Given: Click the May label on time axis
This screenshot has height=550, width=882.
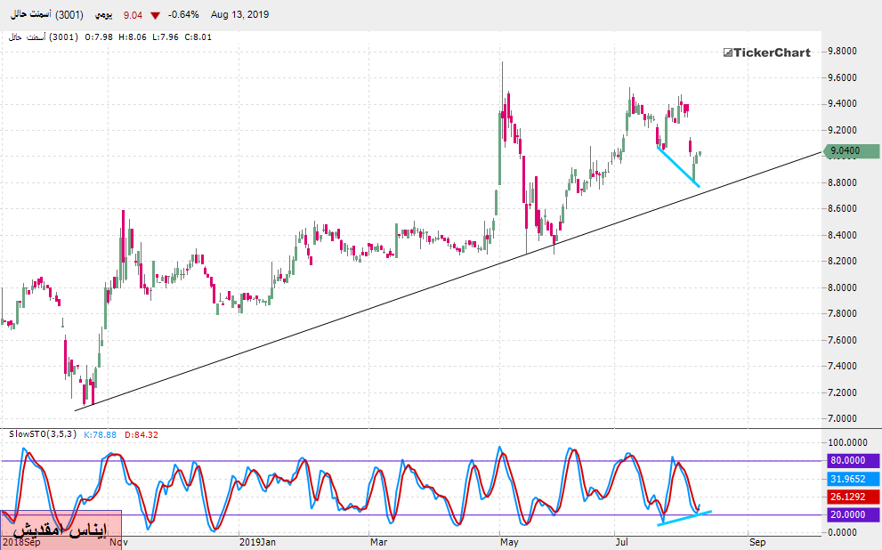Looking at the screenshot, I should point(508,540).
